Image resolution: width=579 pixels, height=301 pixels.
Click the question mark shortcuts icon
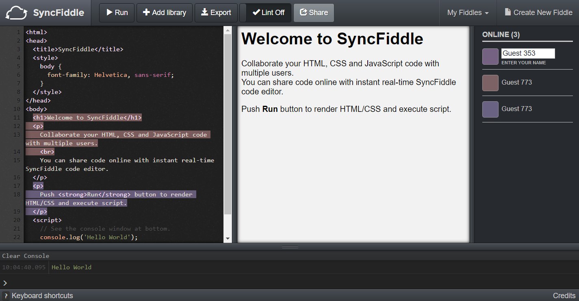point(6,296)
